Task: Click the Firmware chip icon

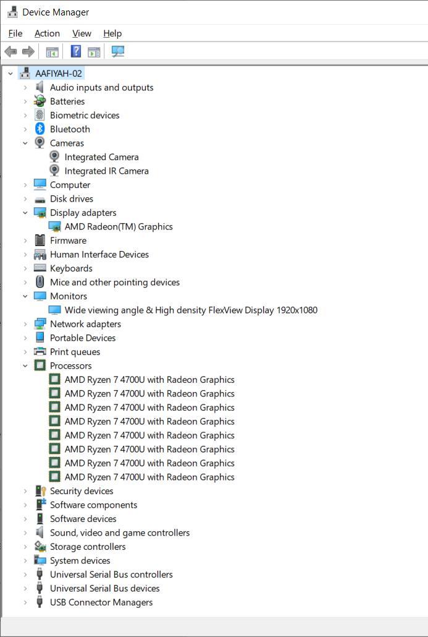Action: (40, 240)
